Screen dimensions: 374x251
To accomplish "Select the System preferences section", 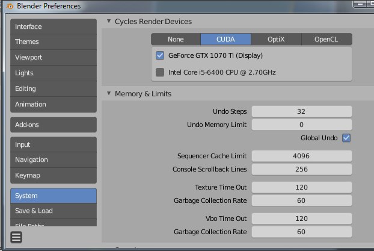I will pos(54,196).
